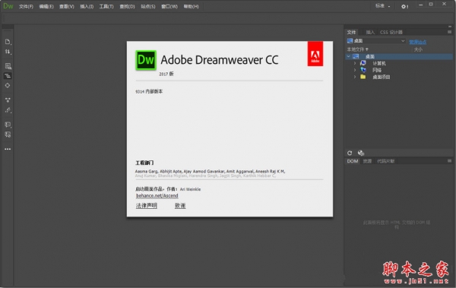
Task: Expand the 计算机 tree node chevron
Action: (x=355, y=63)
